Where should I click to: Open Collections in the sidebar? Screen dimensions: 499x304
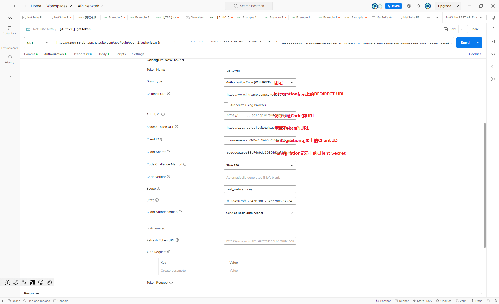pyautogui.click(x=10, y=30)
